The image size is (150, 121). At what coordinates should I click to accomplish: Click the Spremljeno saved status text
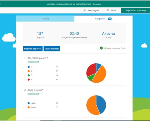[97, 4]
